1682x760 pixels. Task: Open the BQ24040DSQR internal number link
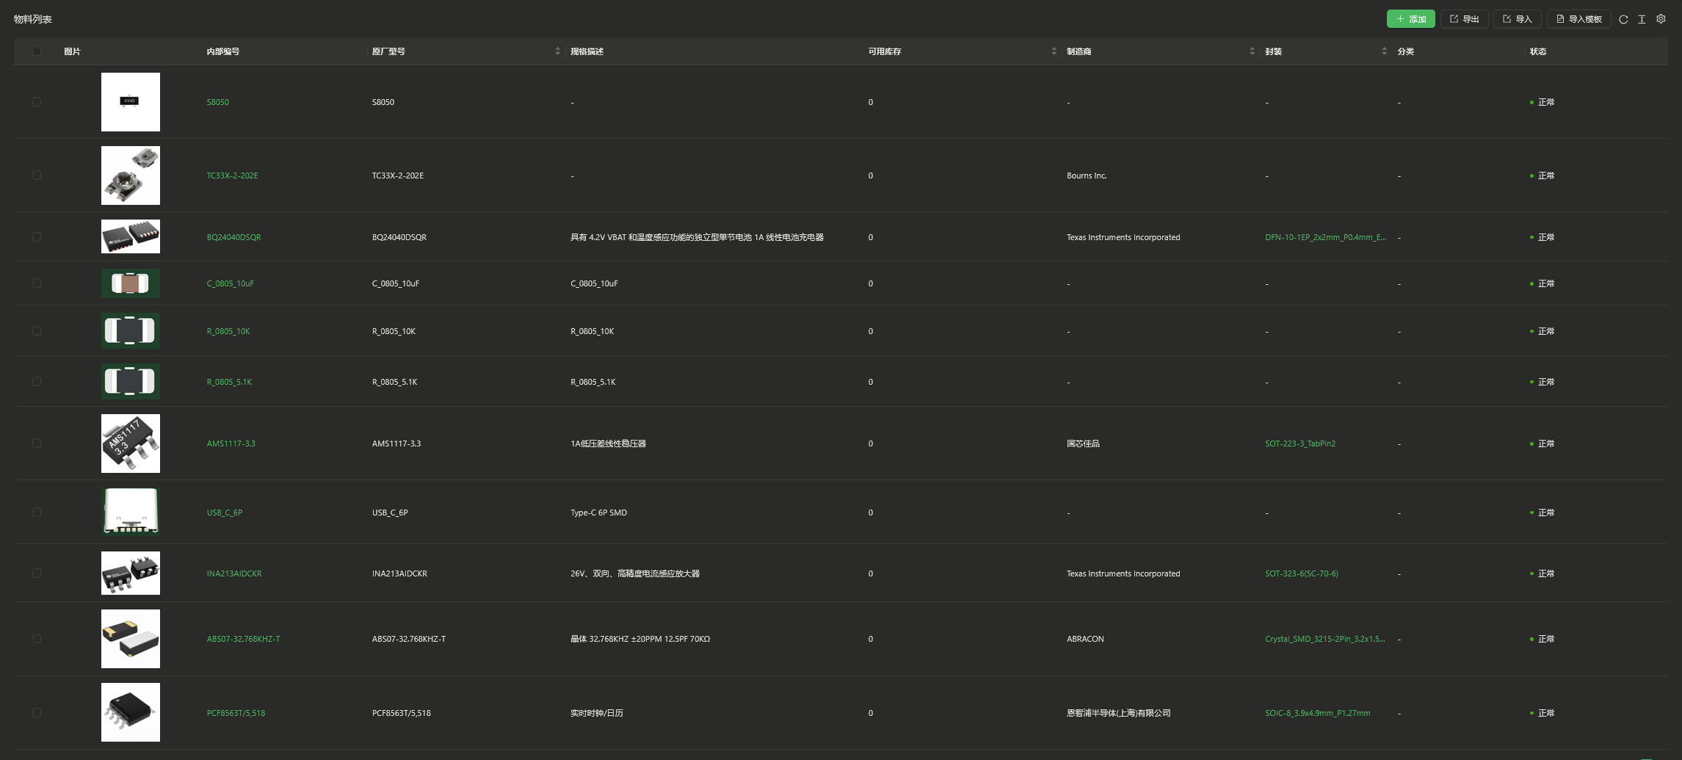pos(233,237)
